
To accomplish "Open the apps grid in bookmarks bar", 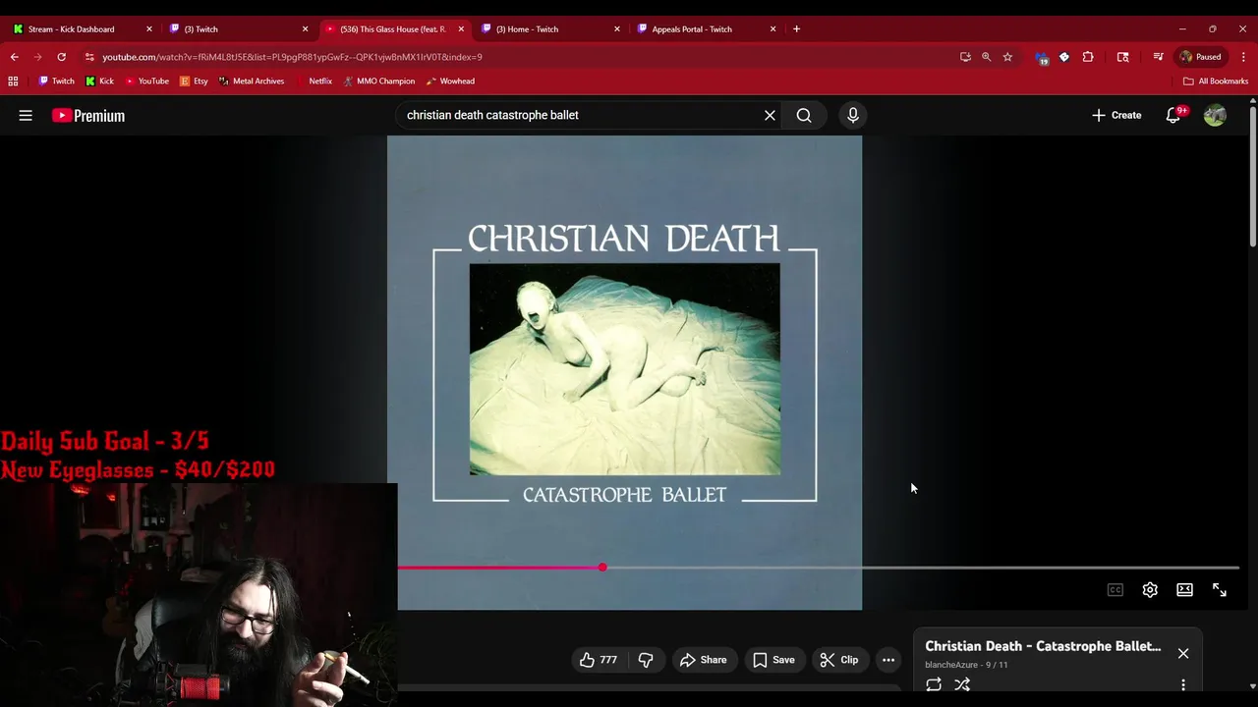I will click(13, 82).
